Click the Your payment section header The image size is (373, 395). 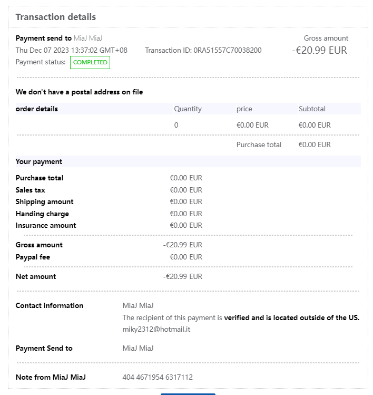39,161
